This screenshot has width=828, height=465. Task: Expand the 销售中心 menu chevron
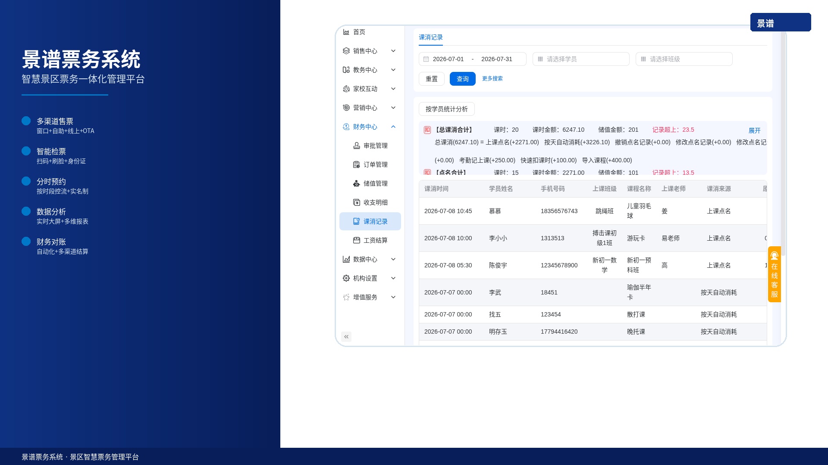pyautogui.click(x=393, y=51)
